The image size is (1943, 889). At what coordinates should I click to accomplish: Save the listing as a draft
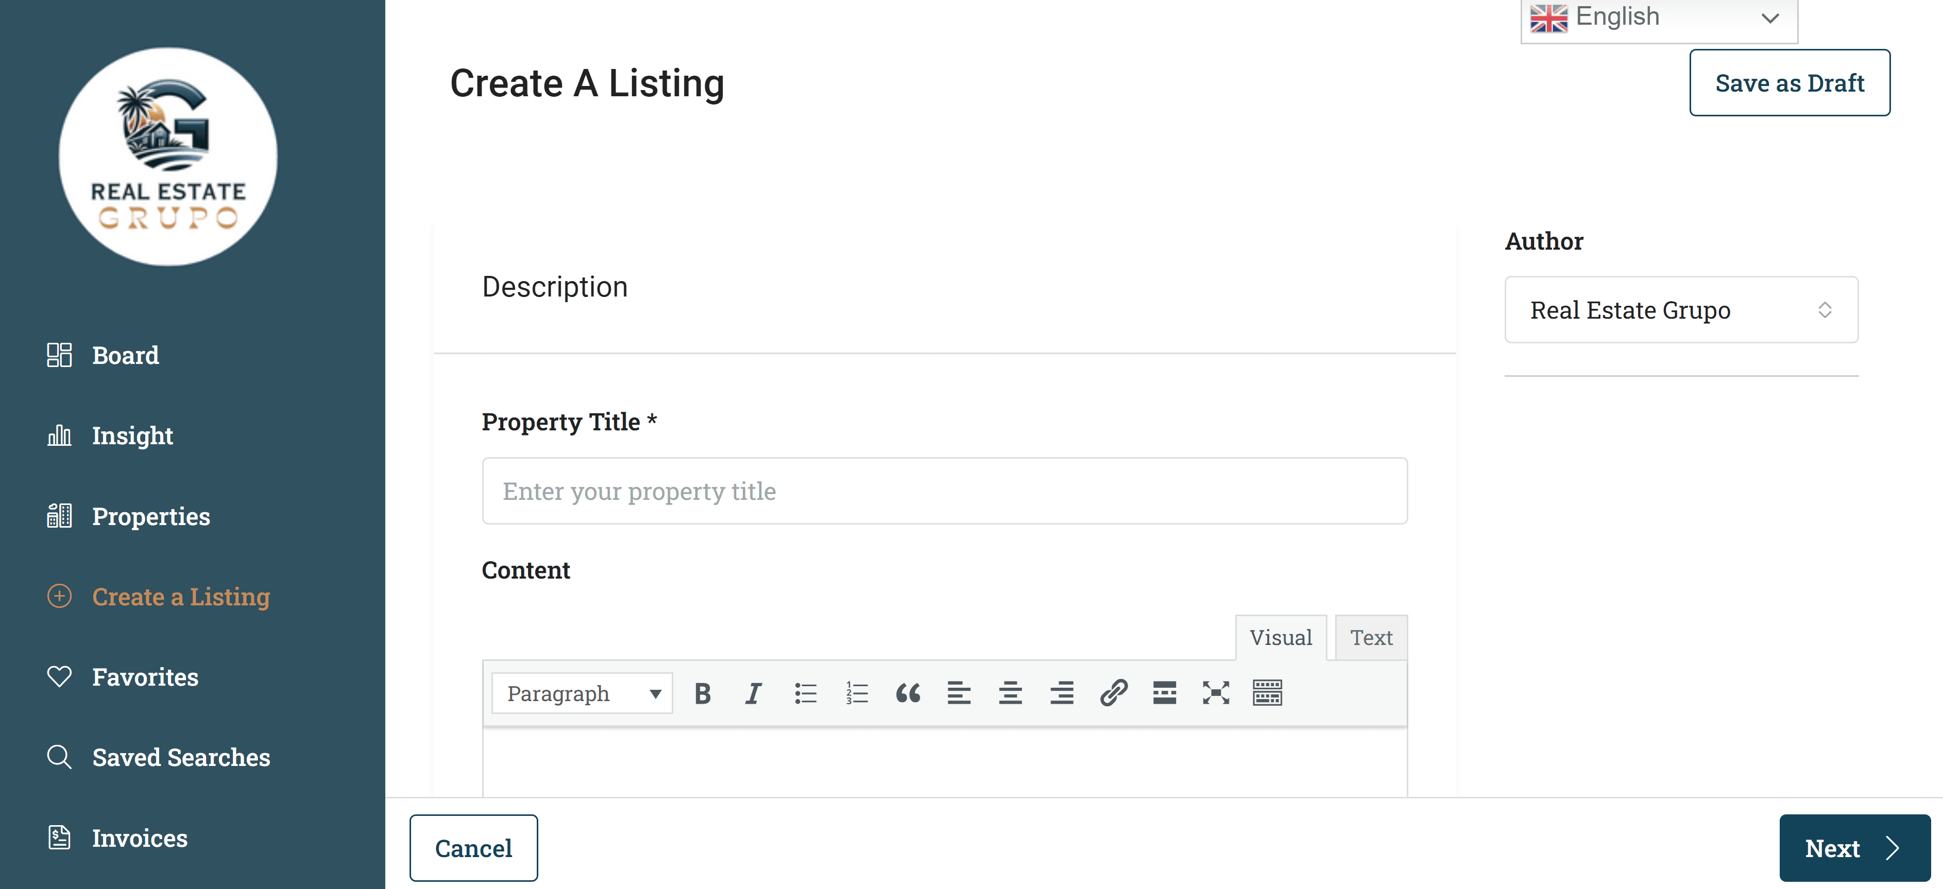(x=1790, y=82)
